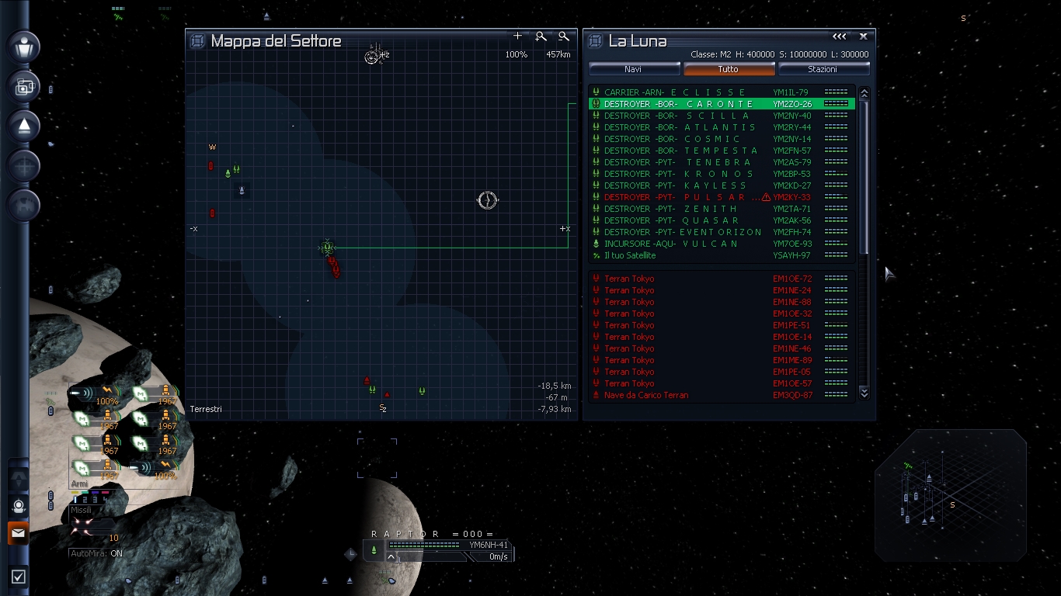Select the green station icon west of map

(x=228, y=173)
